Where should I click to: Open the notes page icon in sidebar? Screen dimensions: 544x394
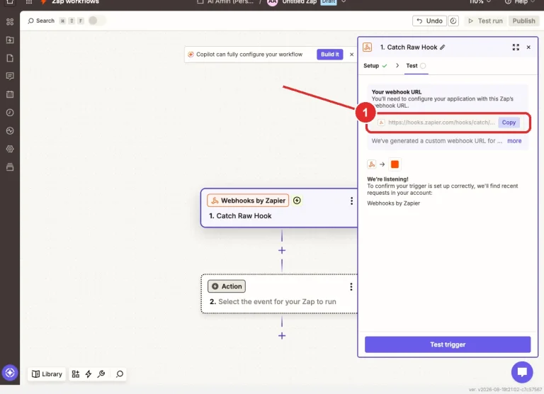10,58
